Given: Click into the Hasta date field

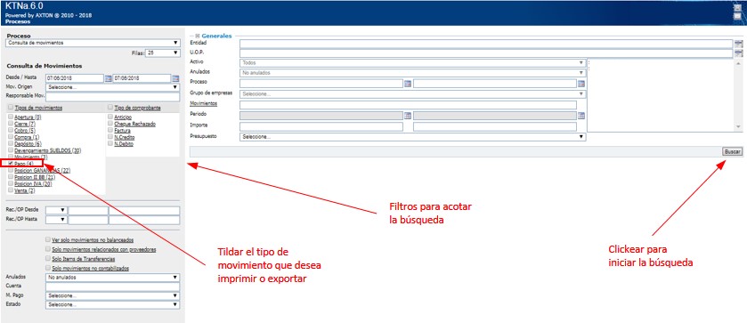Looking at the screenshot, I should (x=142, y=78).
